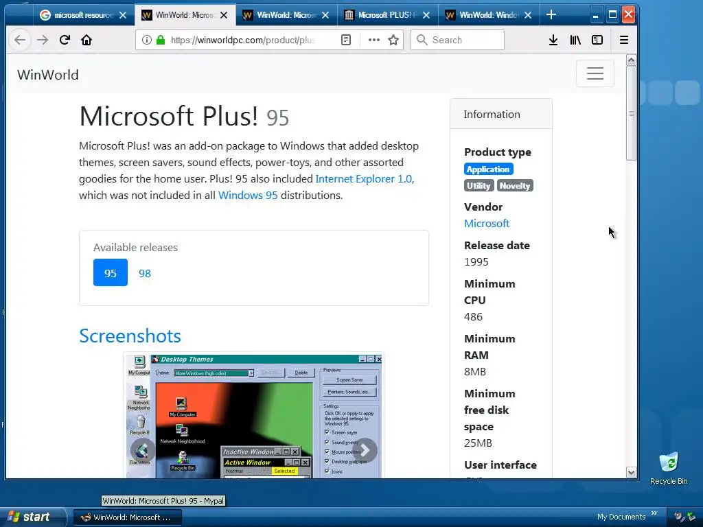Go back to previous page
Image resolution: width=703 pixels, height=527 pixels.
pos(20,40)
